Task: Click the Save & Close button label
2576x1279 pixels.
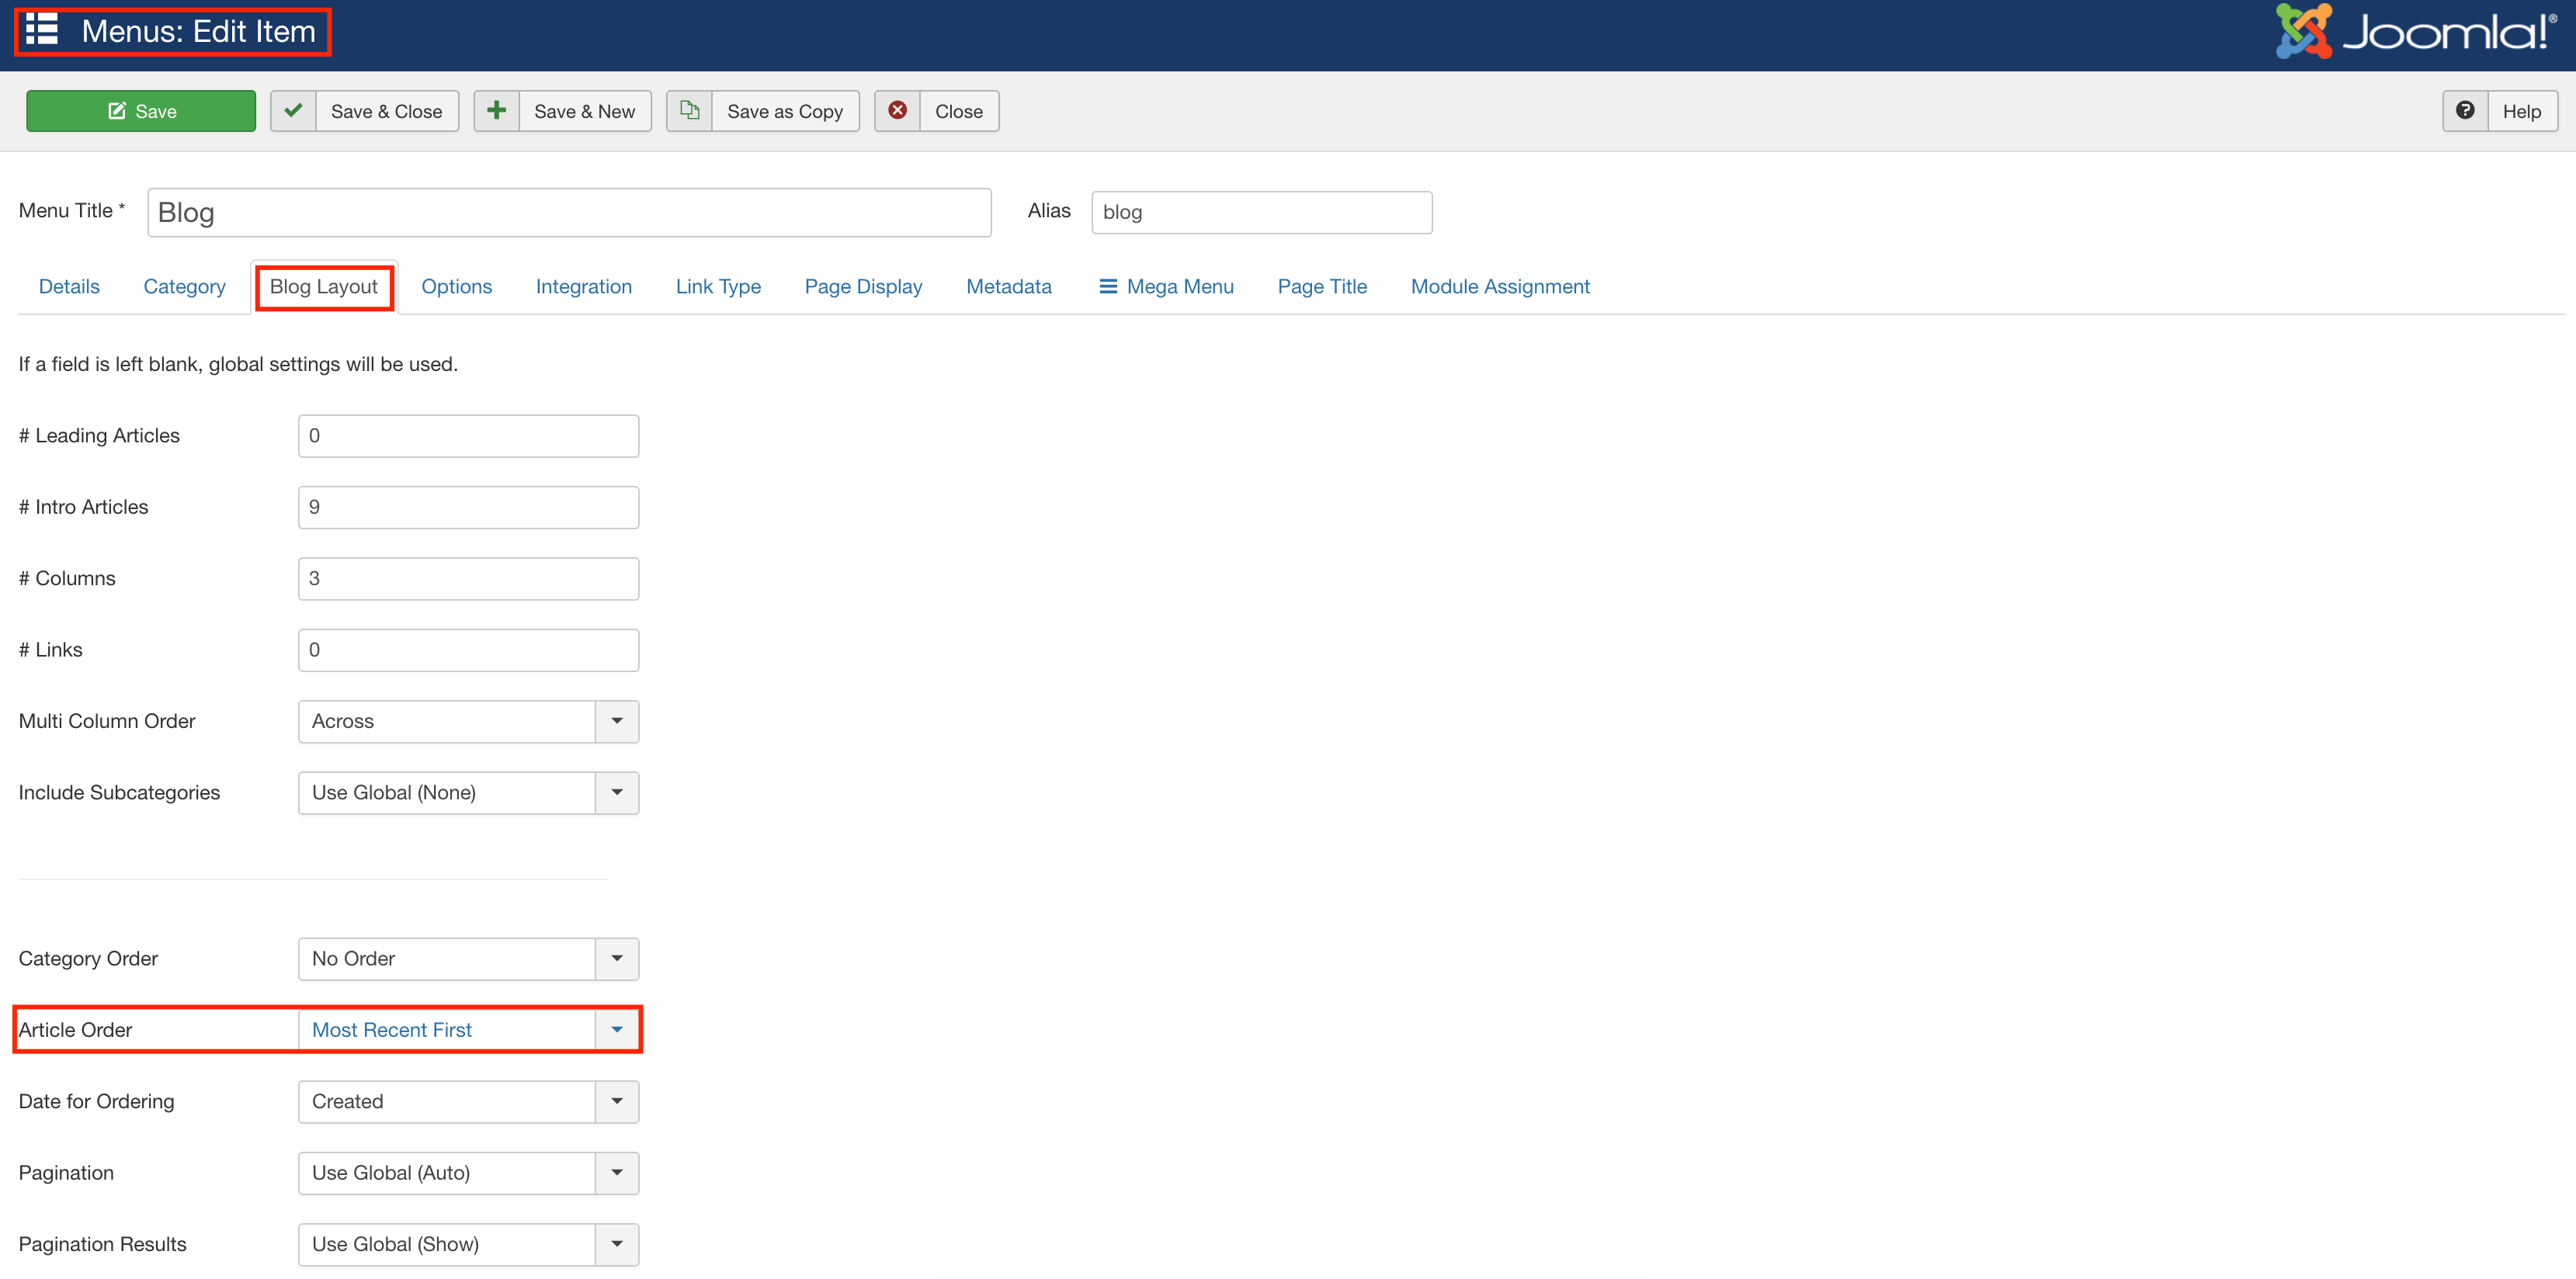Action: coord(386,111)
